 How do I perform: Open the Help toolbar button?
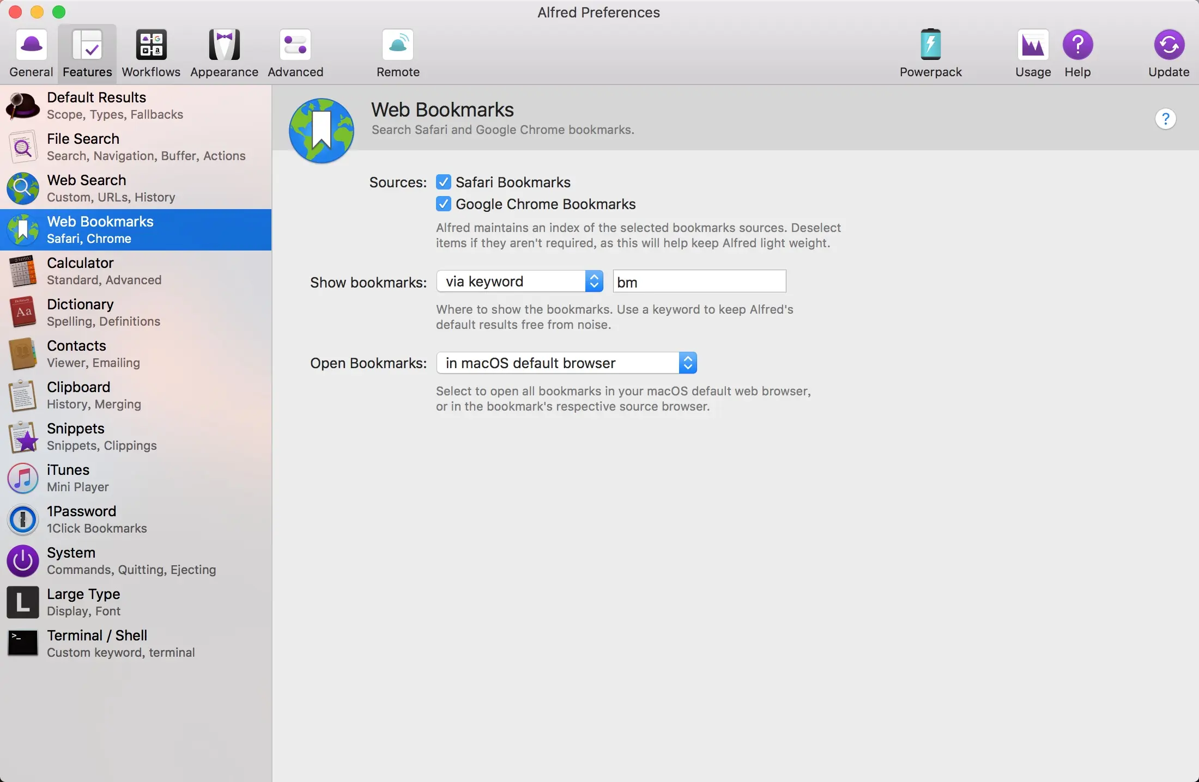point(1077,45)
